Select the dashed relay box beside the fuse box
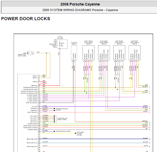157x152 pixels. tap(74, 53)
